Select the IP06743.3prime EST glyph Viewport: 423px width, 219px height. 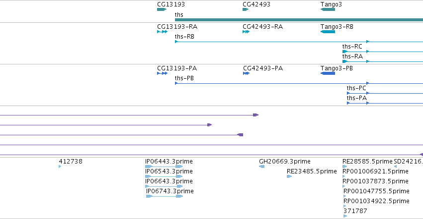tap(165, 196)
